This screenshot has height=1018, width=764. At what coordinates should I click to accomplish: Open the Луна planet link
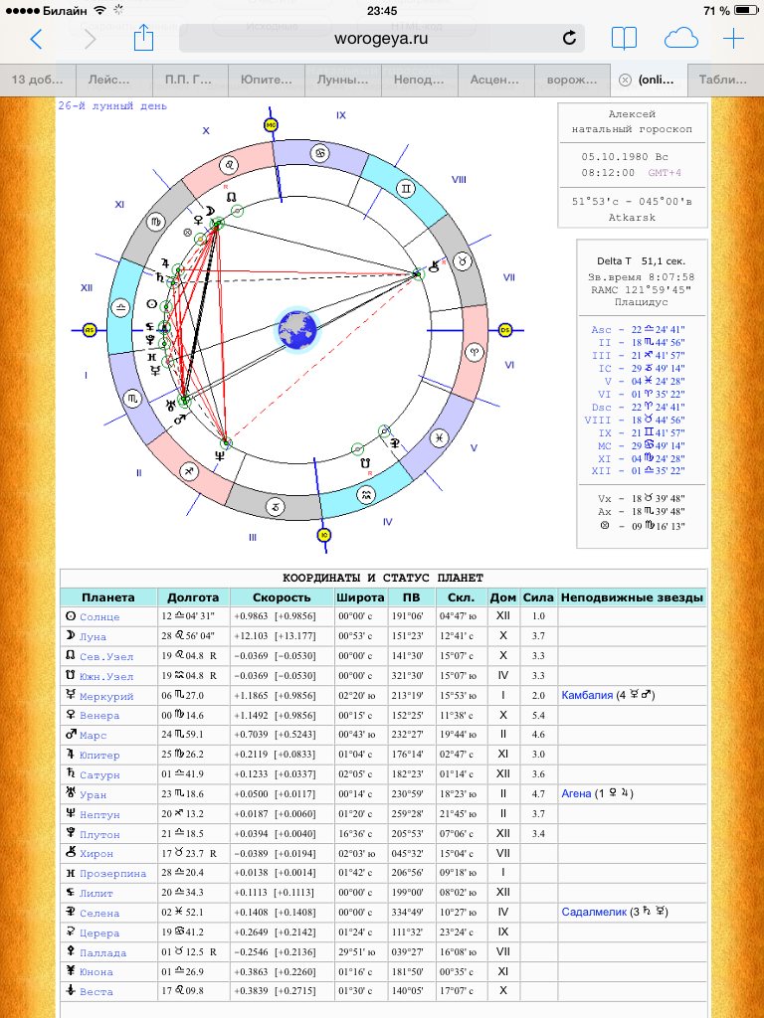(x=93, y=637)
